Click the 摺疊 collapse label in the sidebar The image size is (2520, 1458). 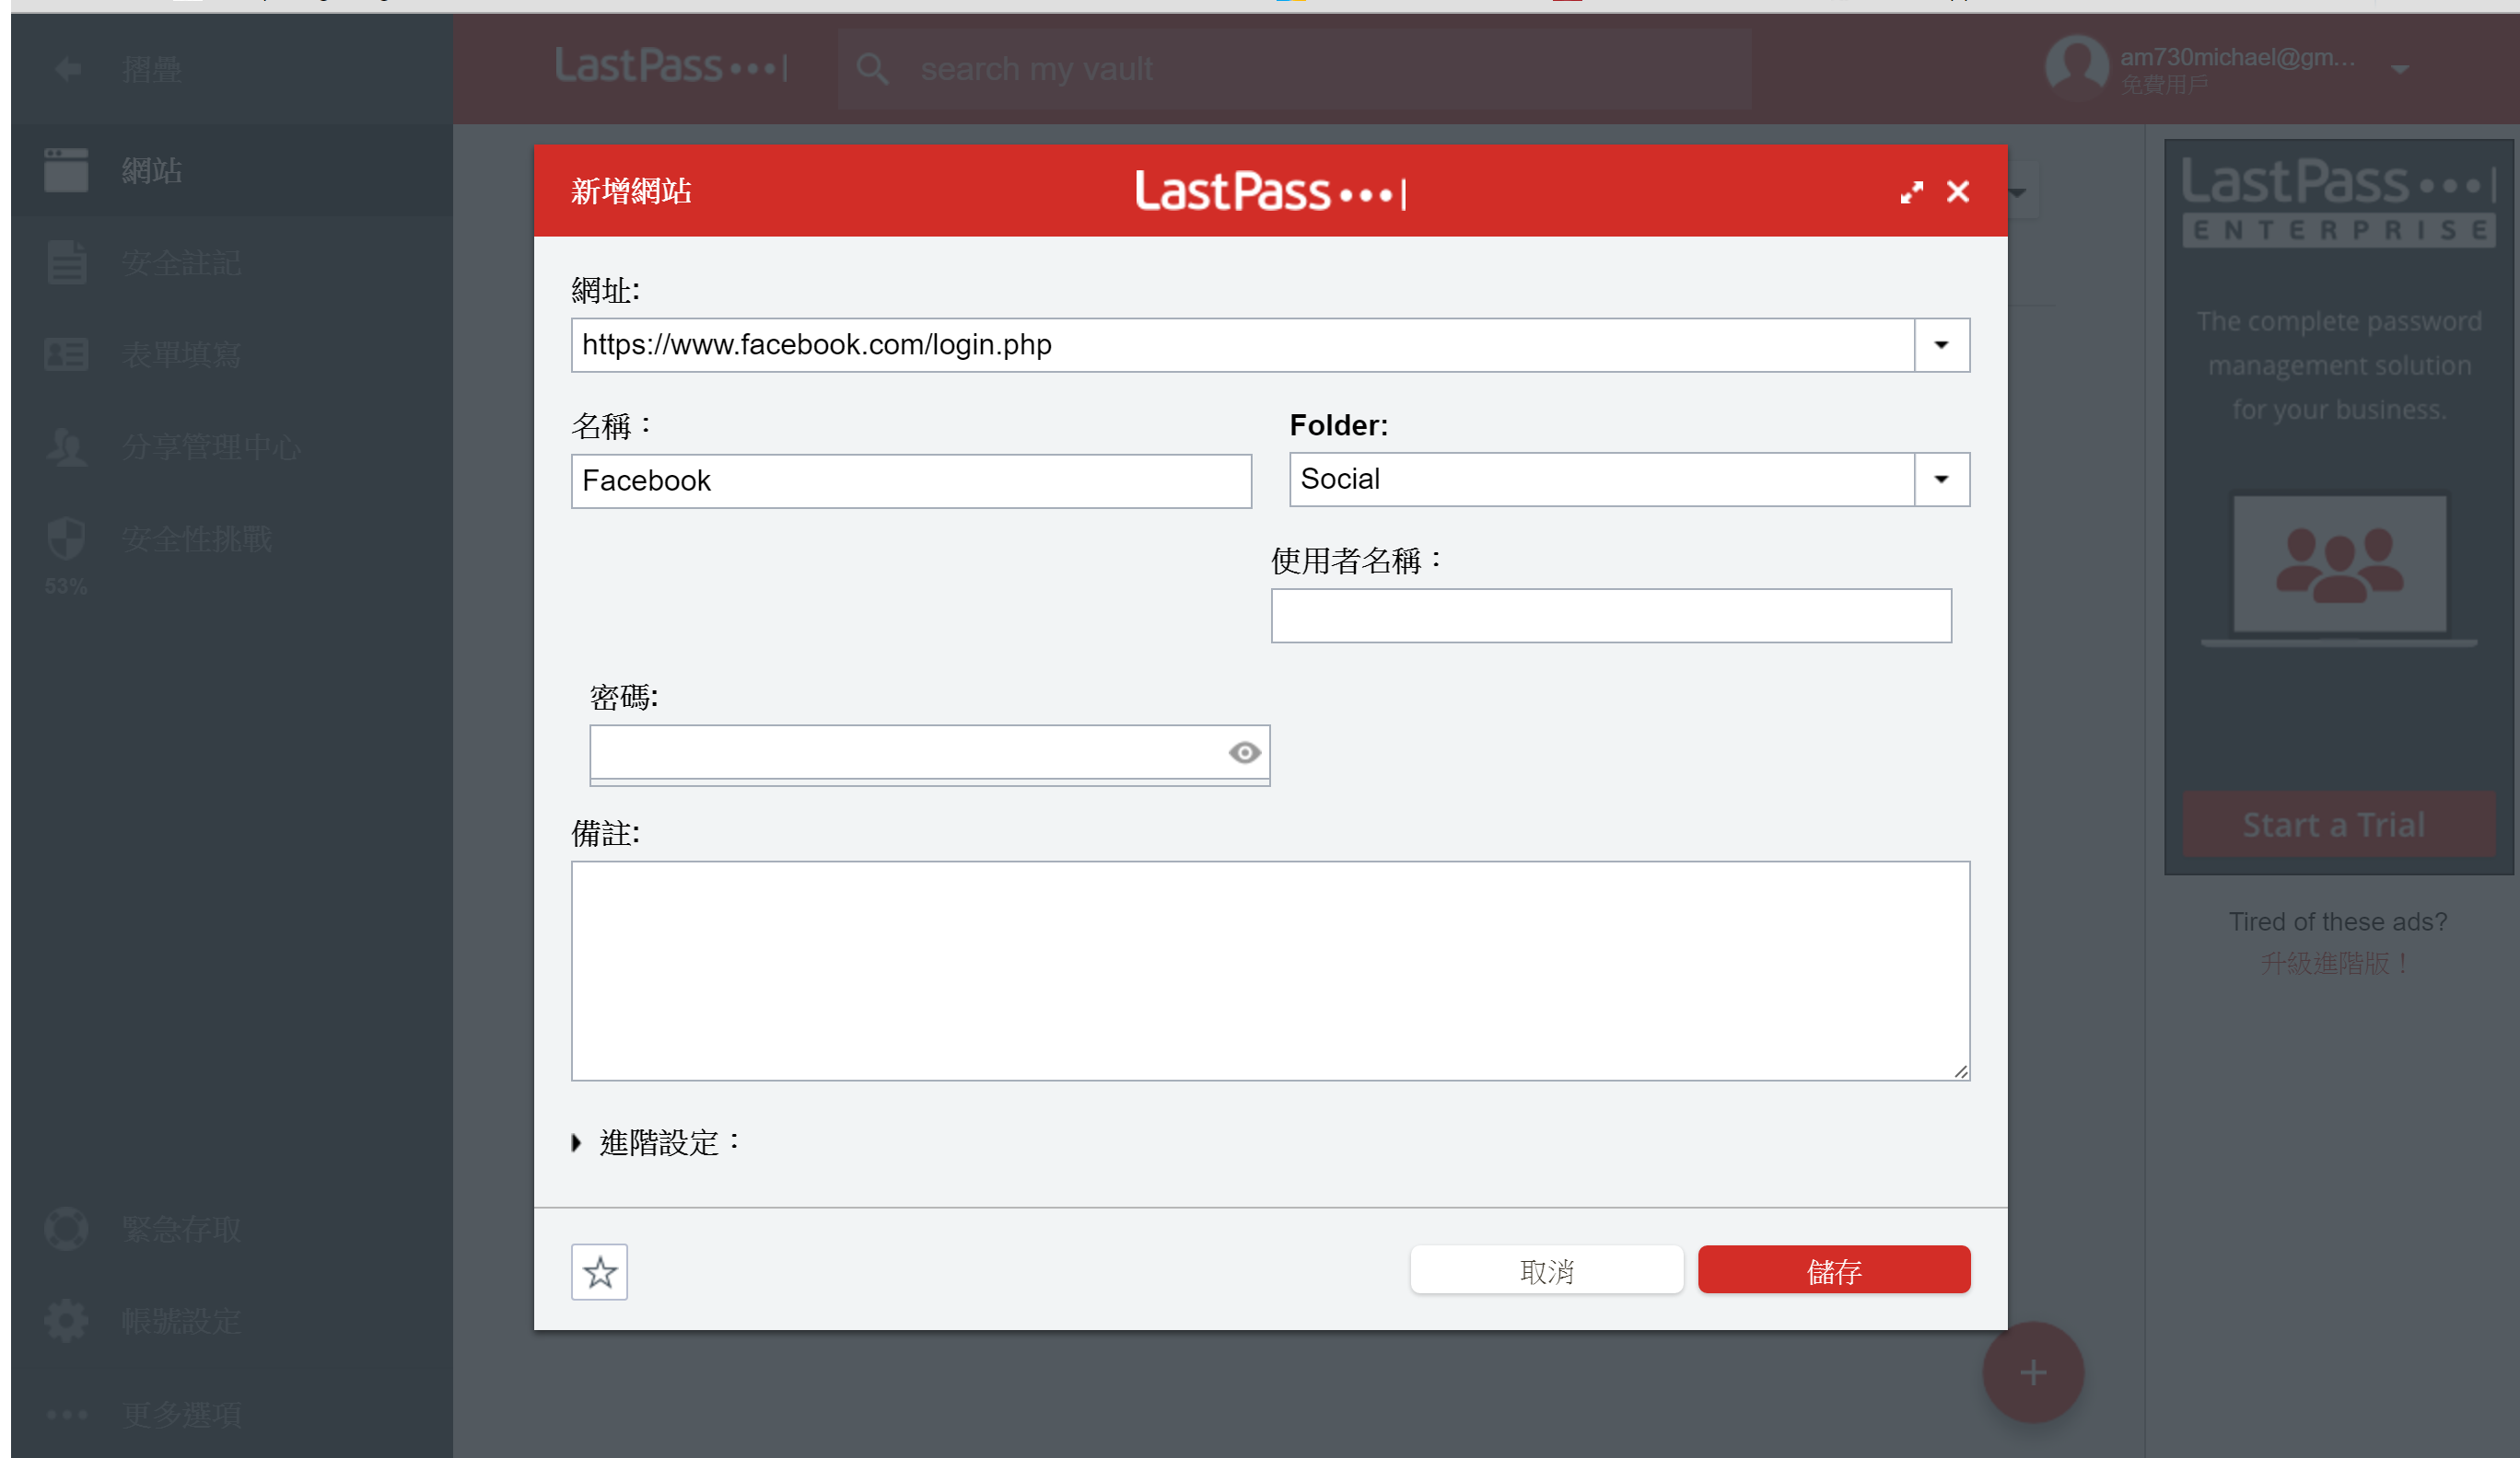[x=152, y=69]
